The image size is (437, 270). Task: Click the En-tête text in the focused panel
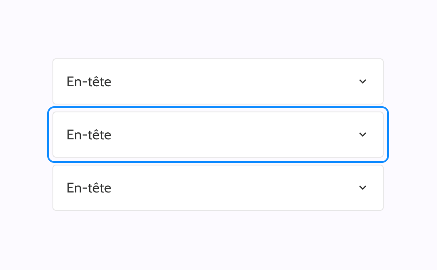(89, 135)
